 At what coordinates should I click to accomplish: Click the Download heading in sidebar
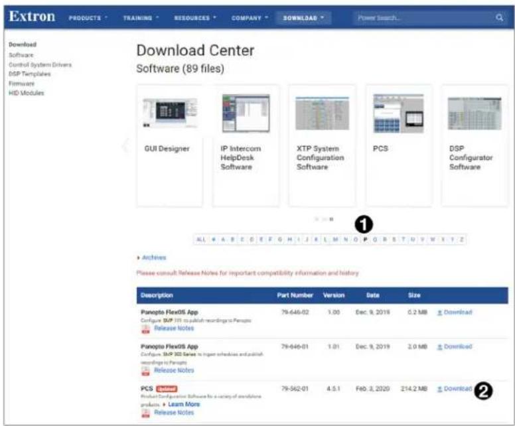click(23, 44)
